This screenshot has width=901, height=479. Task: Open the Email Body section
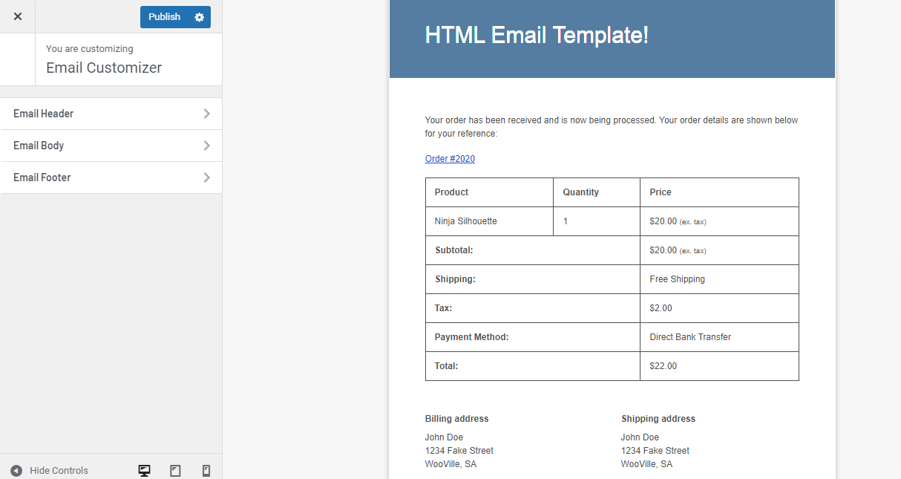click(111, 146)
